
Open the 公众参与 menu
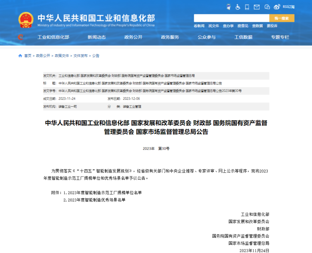point(207,37)
